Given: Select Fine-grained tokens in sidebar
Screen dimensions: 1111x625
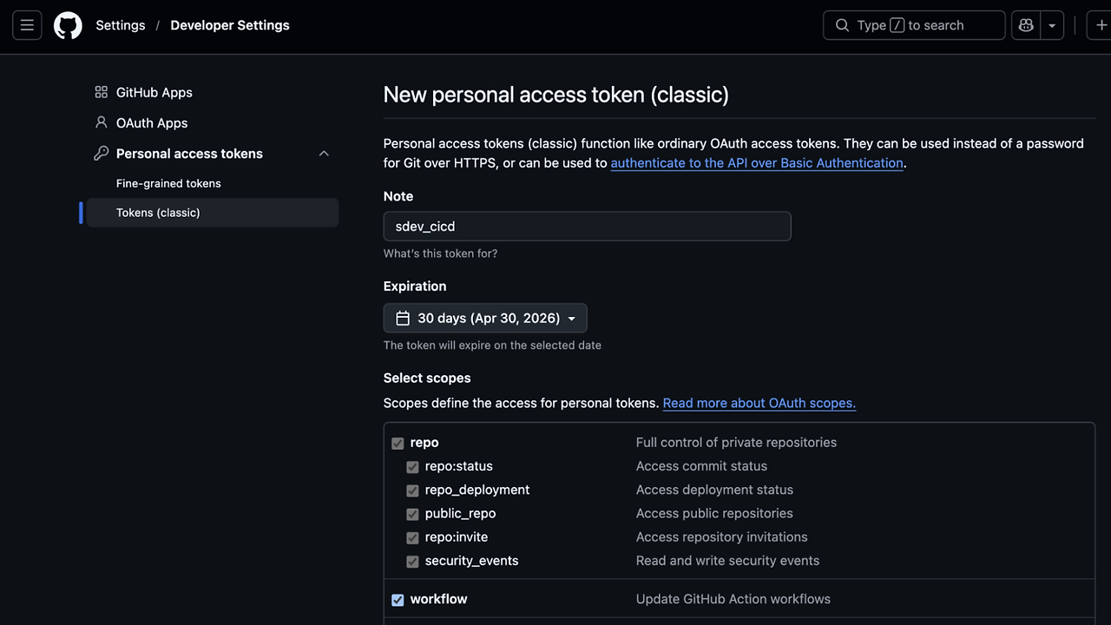Looking at the screenshot, I should click(x=168, y=183).
